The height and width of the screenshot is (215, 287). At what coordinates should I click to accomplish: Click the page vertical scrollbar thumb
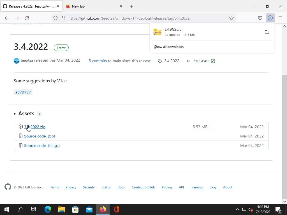[x=284, y=137]
